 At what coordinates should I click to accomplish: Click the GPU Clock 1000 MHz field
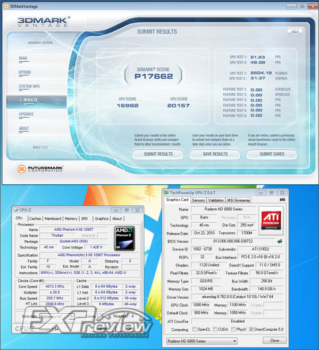click(201, 305)
